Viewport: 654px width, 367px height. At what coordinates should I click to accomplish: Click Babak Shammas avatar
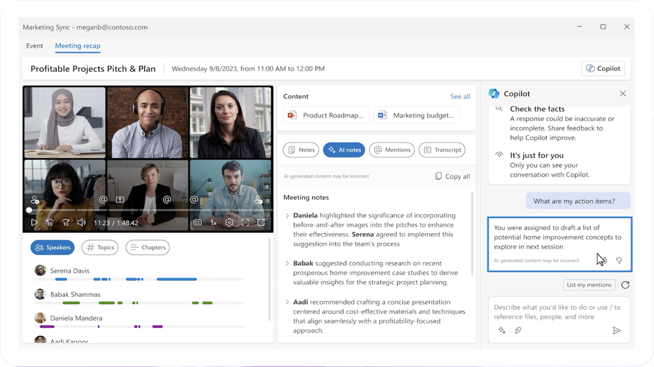tap(40, 294)
